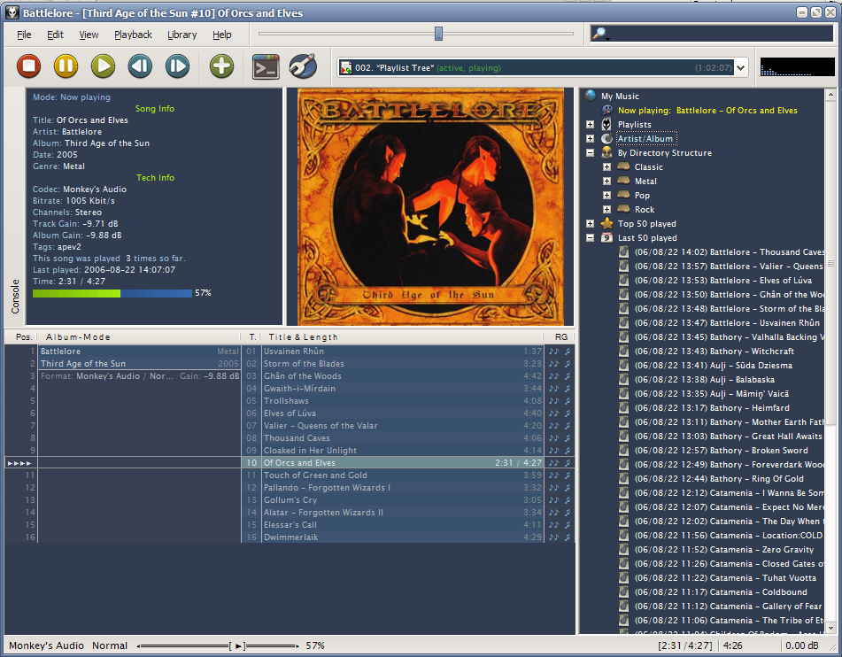Viewport: 842px width, 657px height.
Task: Open the Playback menu
Action: [x=132, y=35]
